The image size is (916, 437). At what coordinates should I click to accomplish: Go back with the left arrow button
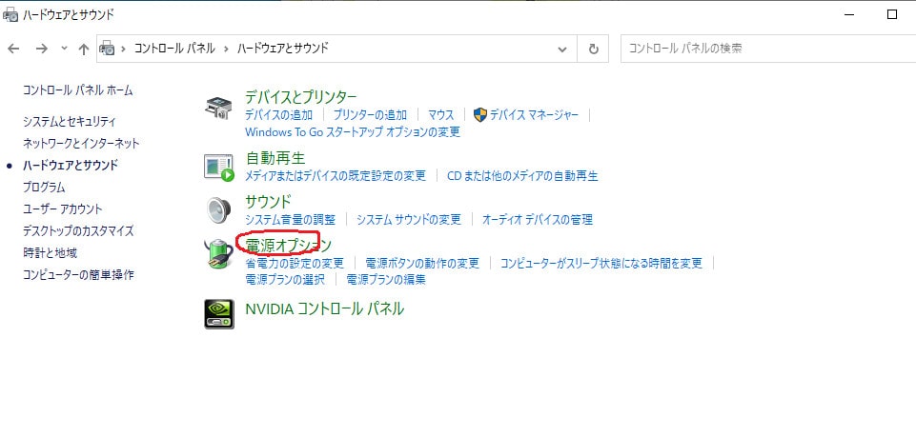tap(15, 49)
